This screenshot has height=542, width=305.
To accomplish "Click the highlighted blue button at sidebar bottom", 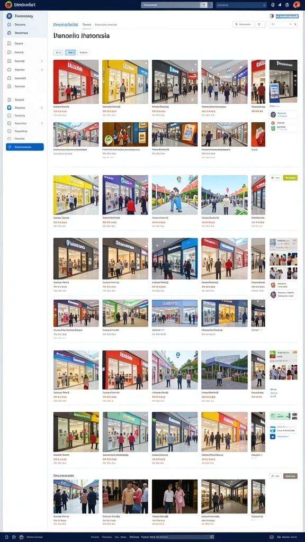I will click(25, 147).
